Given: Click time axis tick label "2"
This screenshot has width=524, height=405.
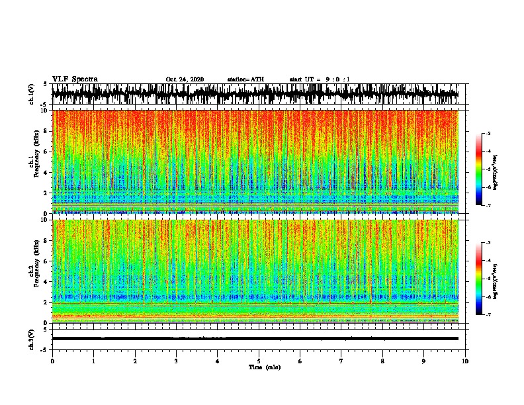Looking at the screenshot, I should [x=135, y=361].
